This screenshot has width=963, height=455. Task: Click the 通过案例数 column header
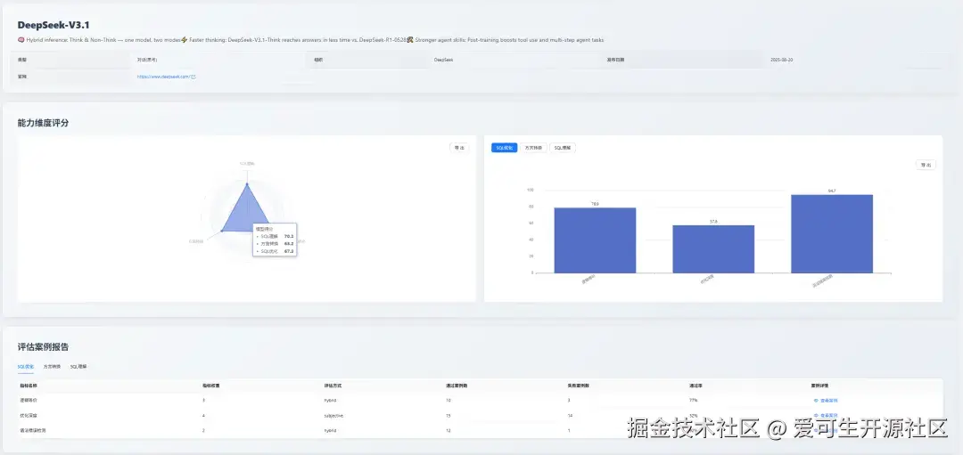457,386
